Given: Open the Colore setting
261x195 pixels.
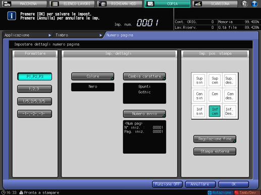Looking at the screenshot, I should coord(93,77).
